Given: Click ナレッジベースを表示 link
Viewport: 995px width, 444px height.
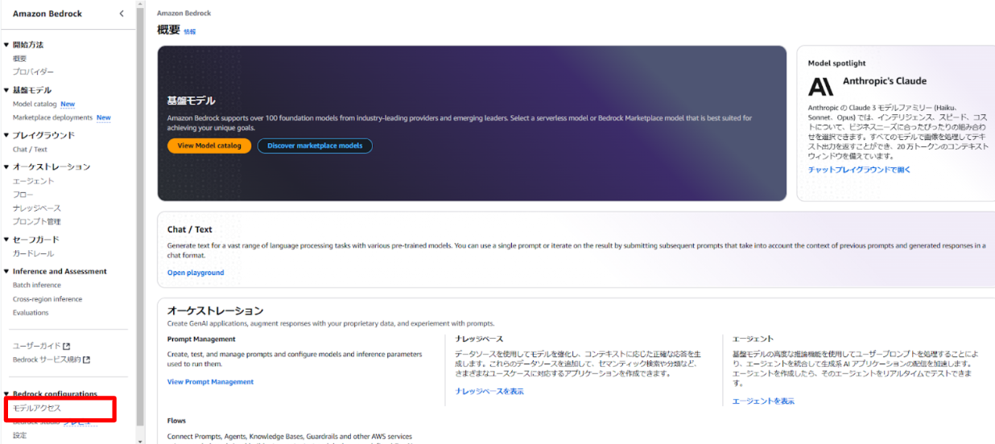Looking at the screenshot, I should (489, 391).
